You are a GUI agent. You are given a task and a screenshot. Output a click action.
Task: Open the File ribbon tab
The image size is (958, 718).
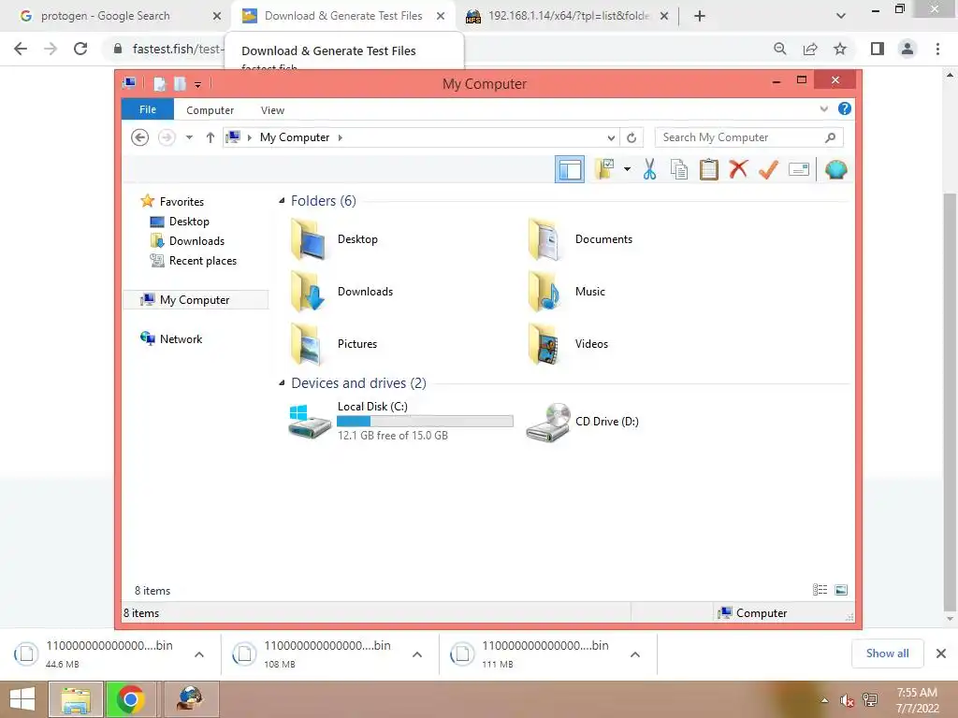coord(147,109)
